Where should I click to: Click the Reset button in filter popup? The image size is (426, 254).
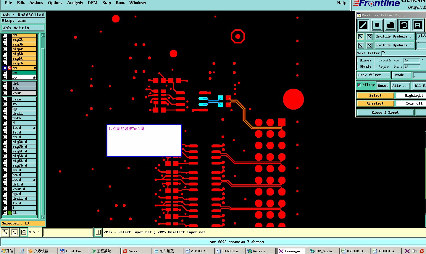coord(383,86)
